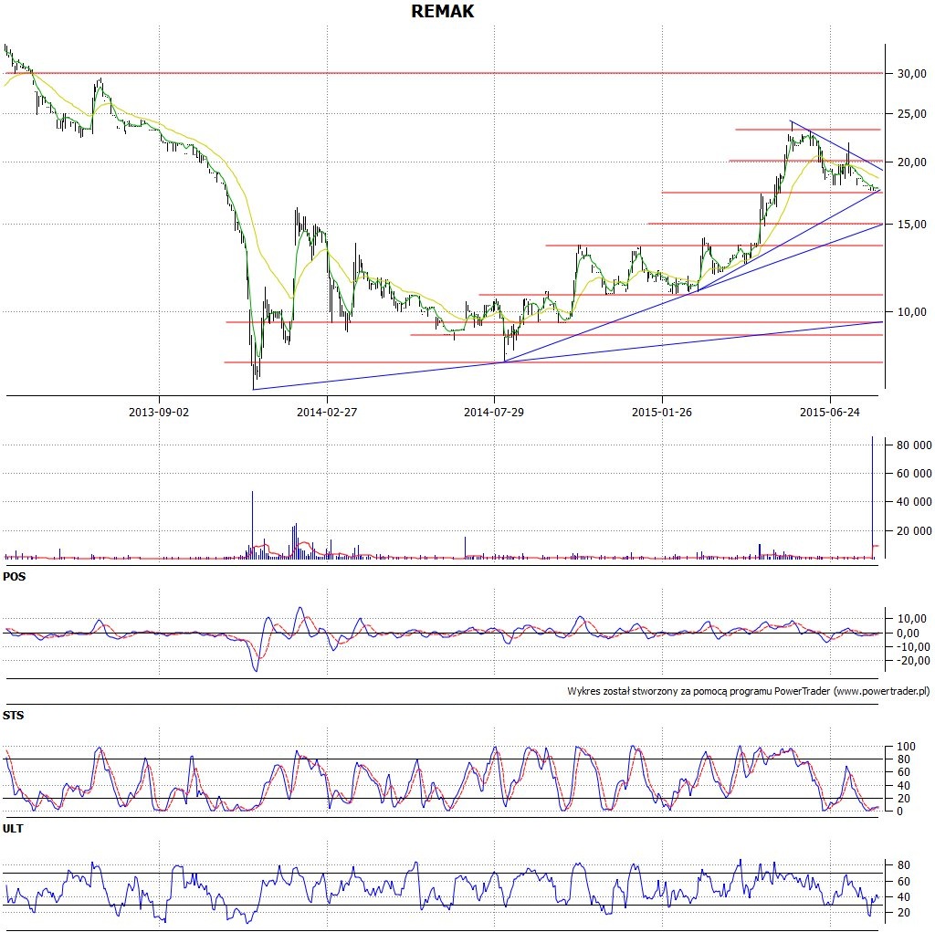Image resolution: width=935 pixels, height=932 pixels.
Task: Click the PowerTrader credit text
Action: 749,691
